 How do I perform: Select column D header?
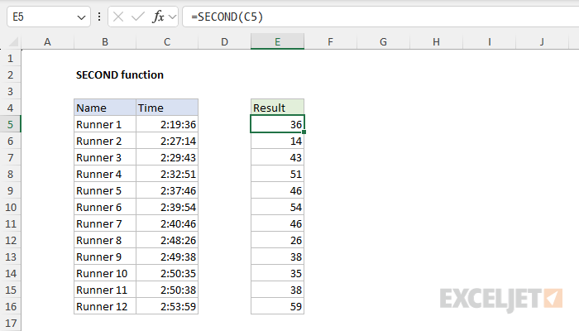pyautogui.click(x=224, y=41)
